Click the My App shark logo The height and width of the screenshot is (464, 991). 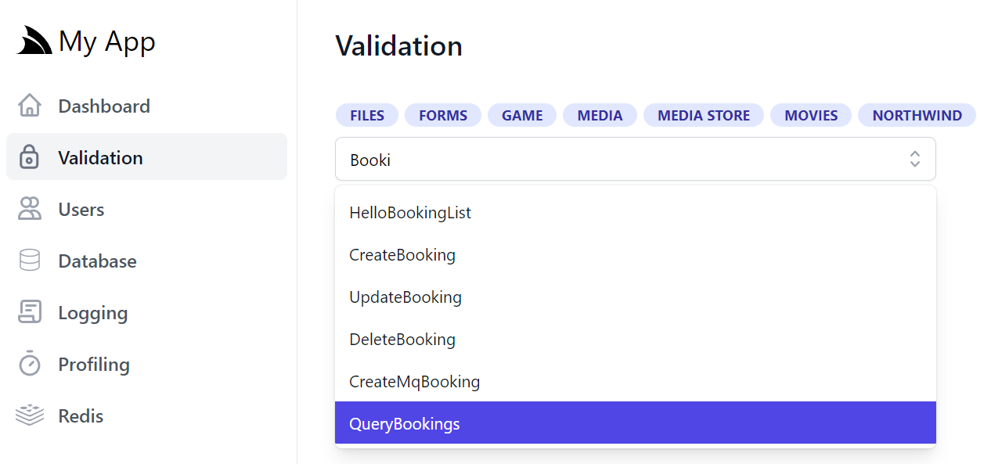click(x=34, y=41)
